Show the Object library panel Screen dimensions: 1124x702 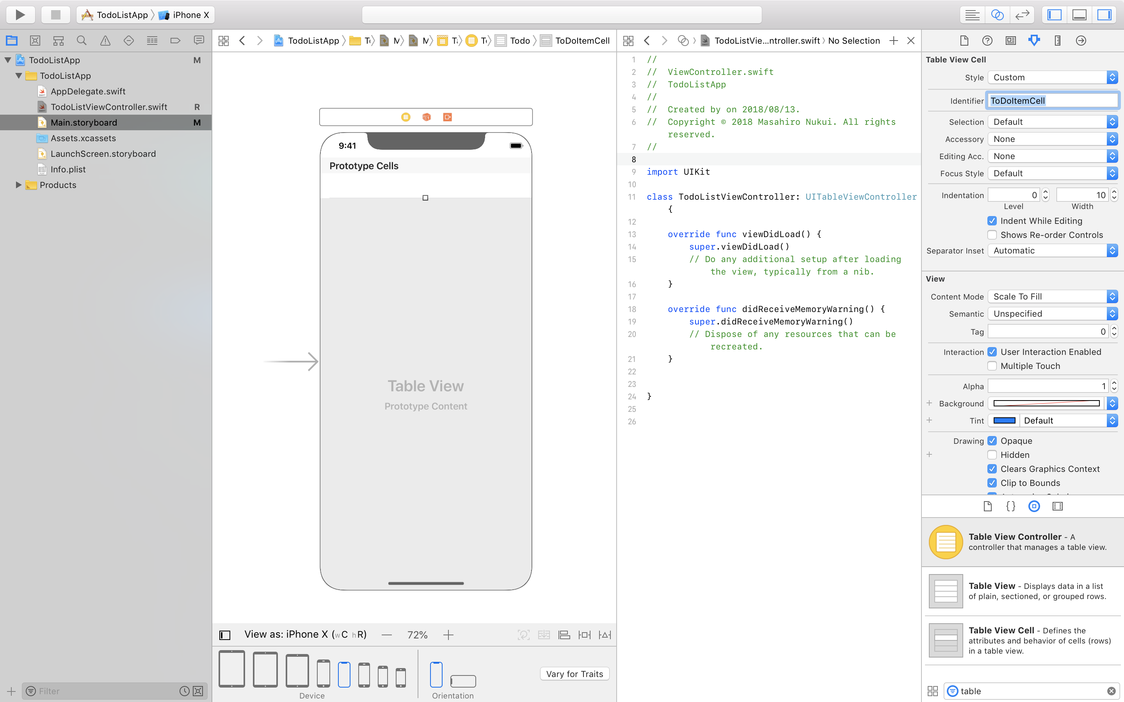1034,506
